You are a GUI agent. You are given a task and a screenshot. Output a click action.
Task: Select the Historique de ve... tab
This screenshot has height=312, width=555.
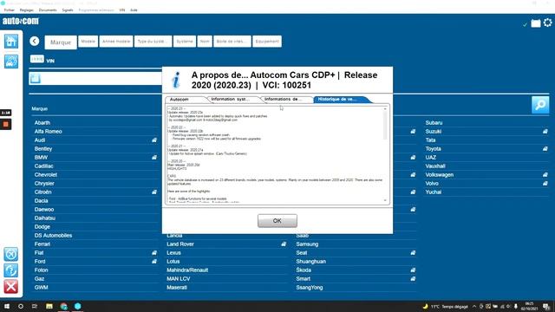[x=341, y=100]
